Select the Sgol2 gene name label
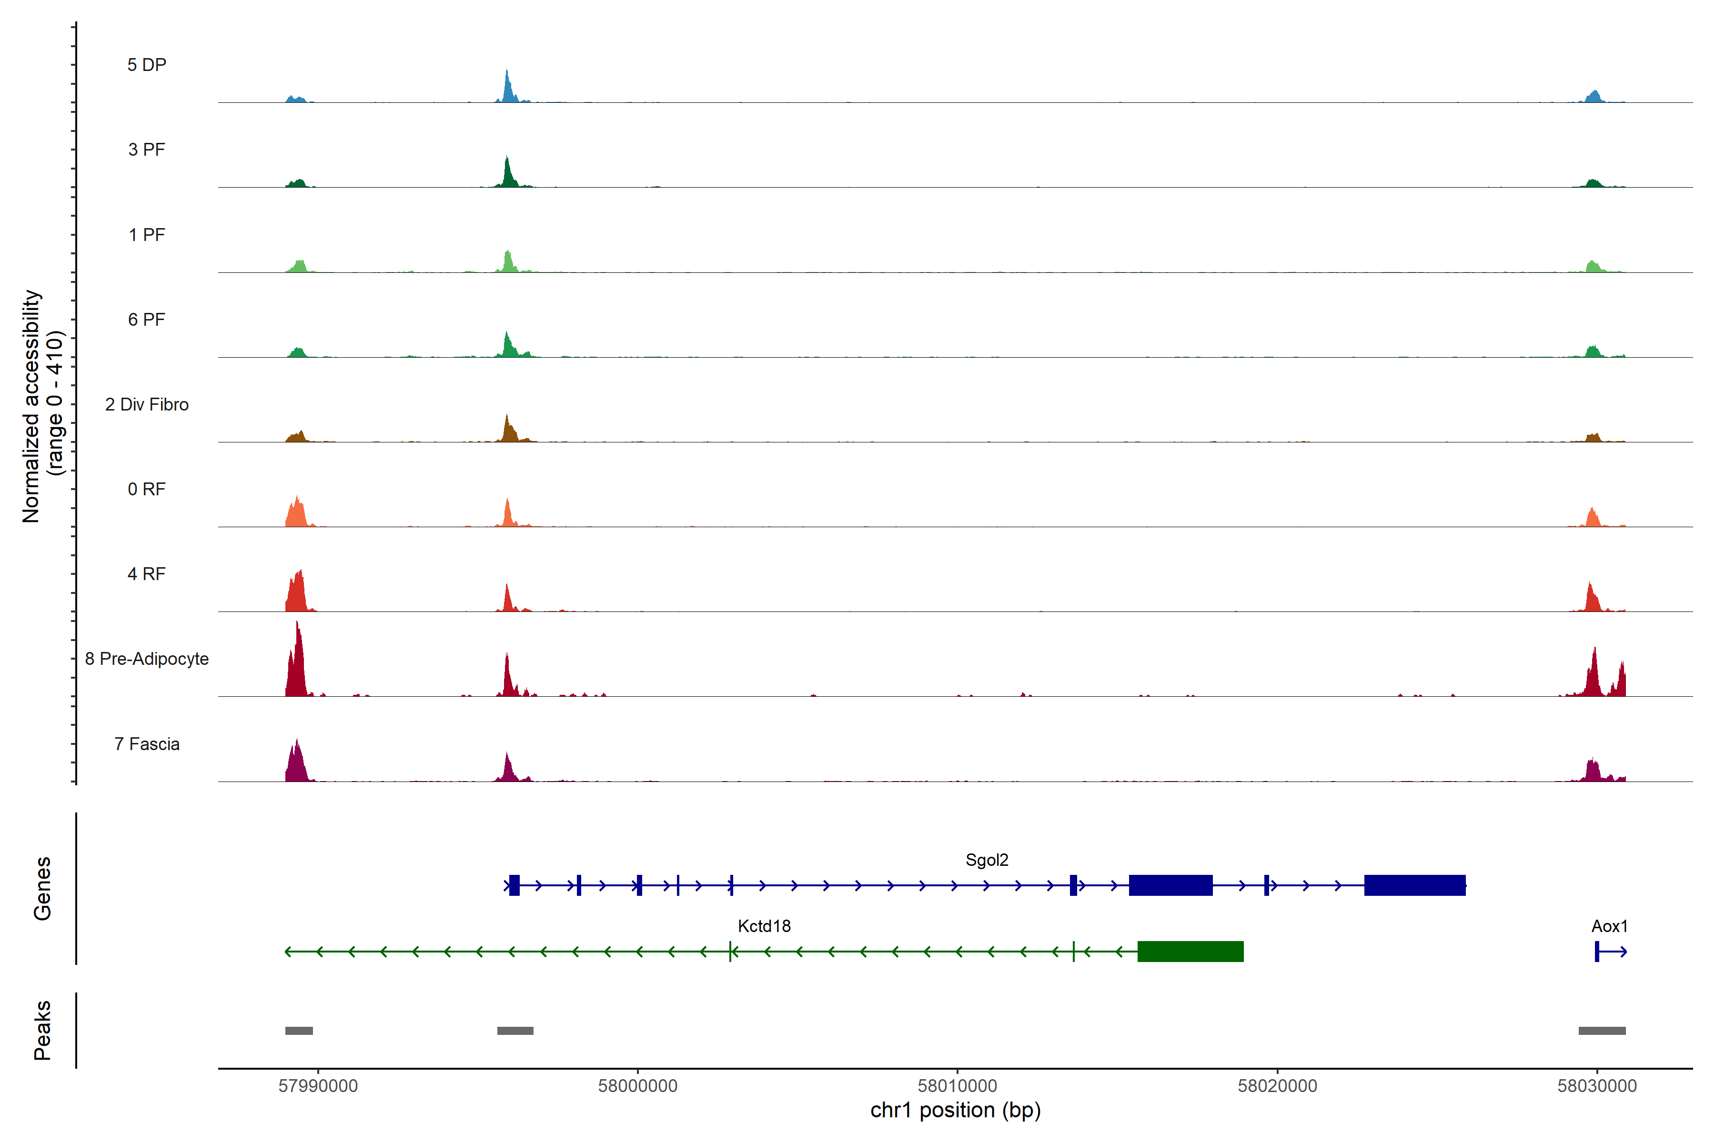The height and width of the screenshot is (1143, 1715). point(987,860)
